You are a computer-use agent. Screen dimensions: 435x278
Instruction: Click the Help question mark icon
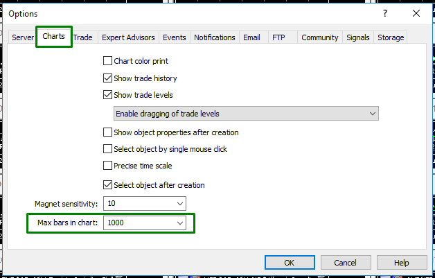pos(385,13)
